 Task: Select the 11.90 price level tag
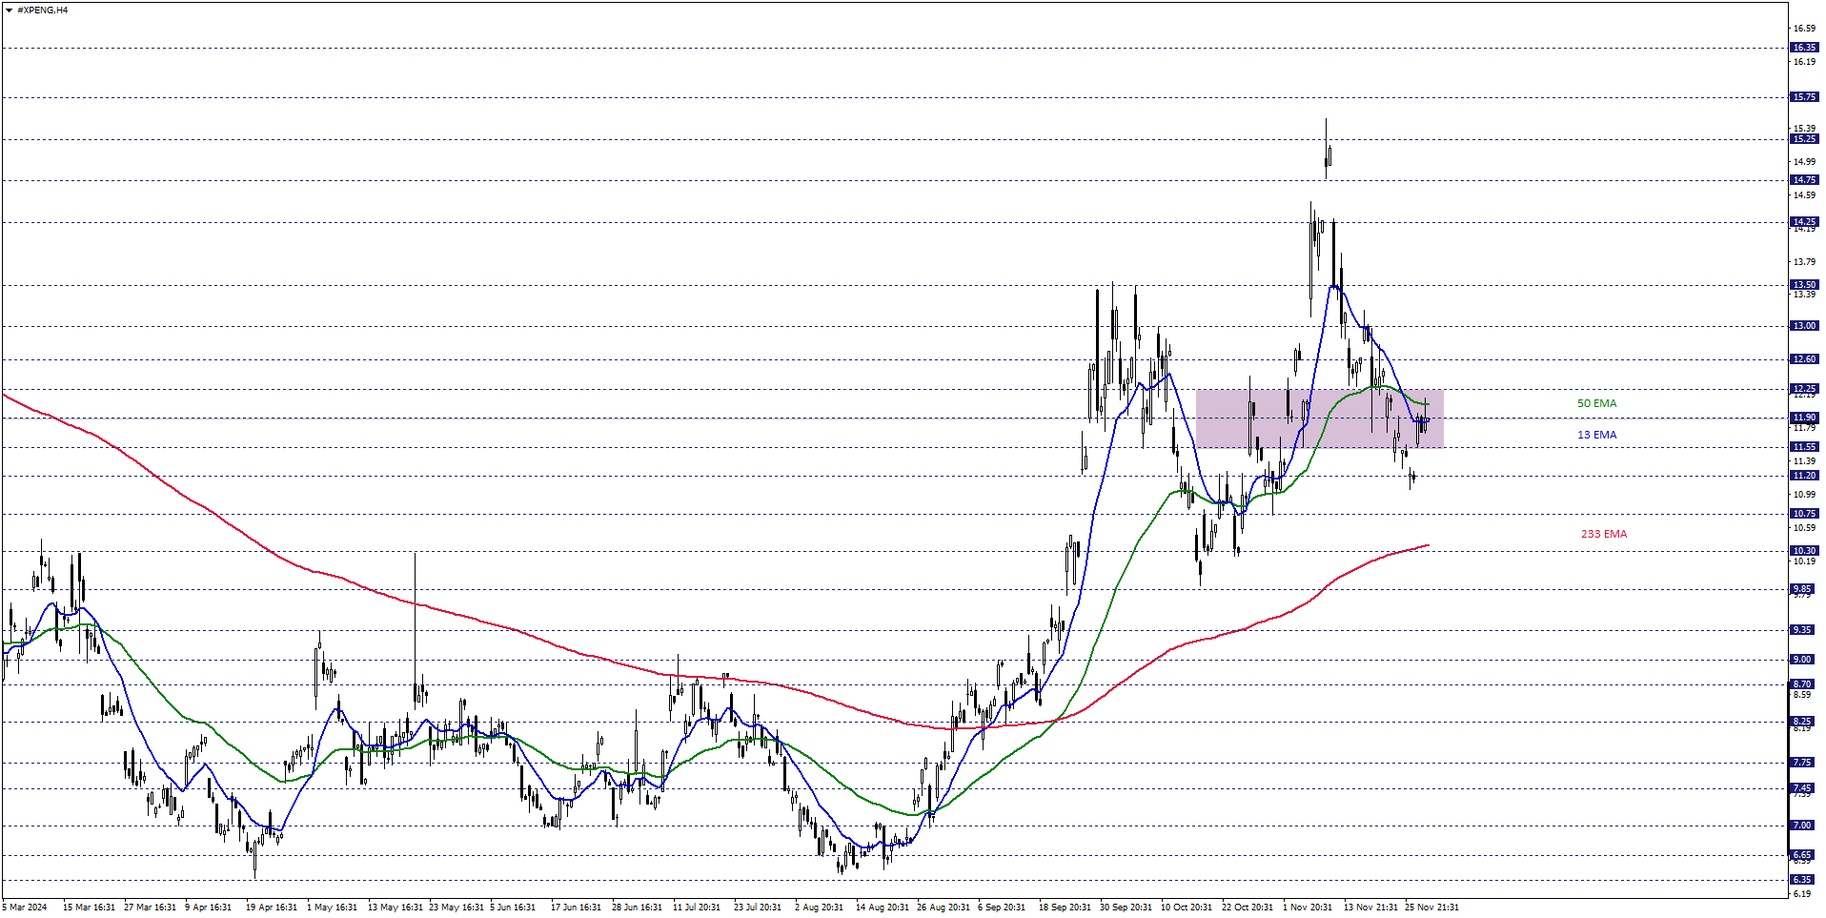1804,418
